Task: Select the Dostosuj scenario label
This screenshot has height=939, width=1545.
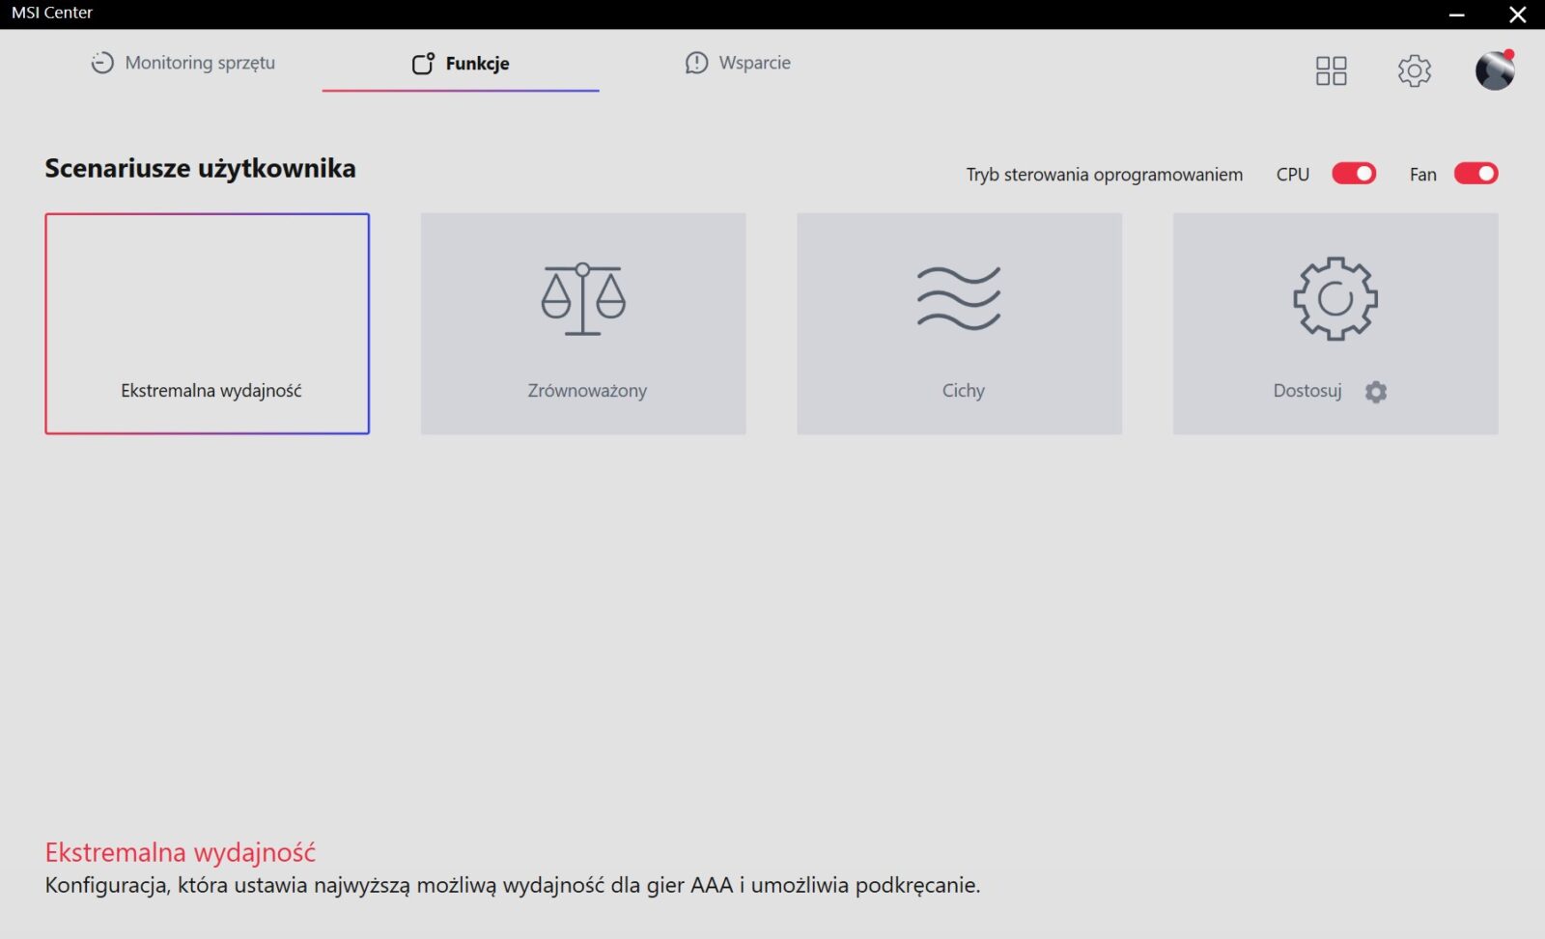Action: [1307, 391]
